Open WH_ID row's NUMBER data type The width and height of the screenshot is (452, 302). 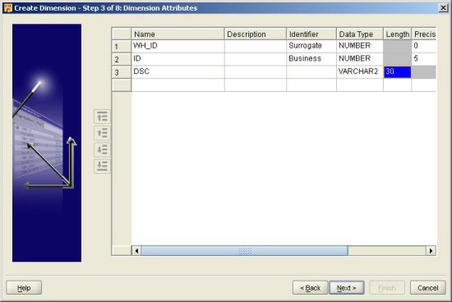click(x=360, y=46)
